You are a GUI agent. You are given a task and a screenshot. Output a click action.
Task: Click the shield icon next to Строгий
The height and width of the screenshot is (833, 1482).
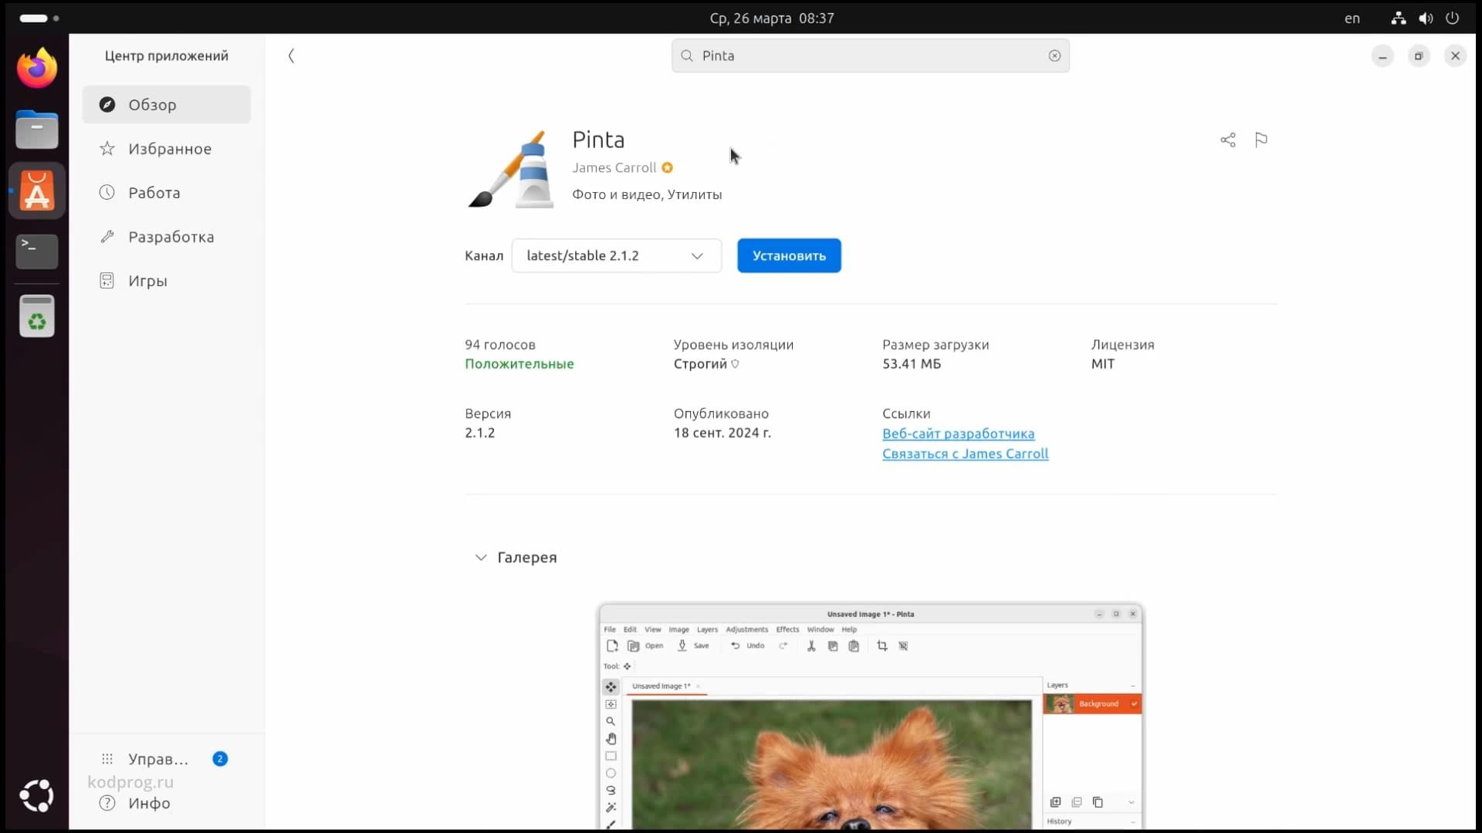pyautogui.click(x=735, y=364)
